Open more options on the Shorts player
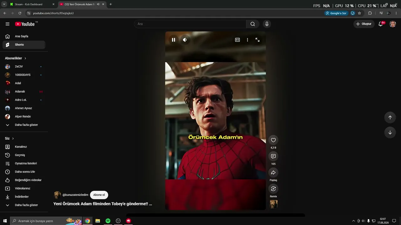Viewport: 401px width, 225px height. pos(247,40)
